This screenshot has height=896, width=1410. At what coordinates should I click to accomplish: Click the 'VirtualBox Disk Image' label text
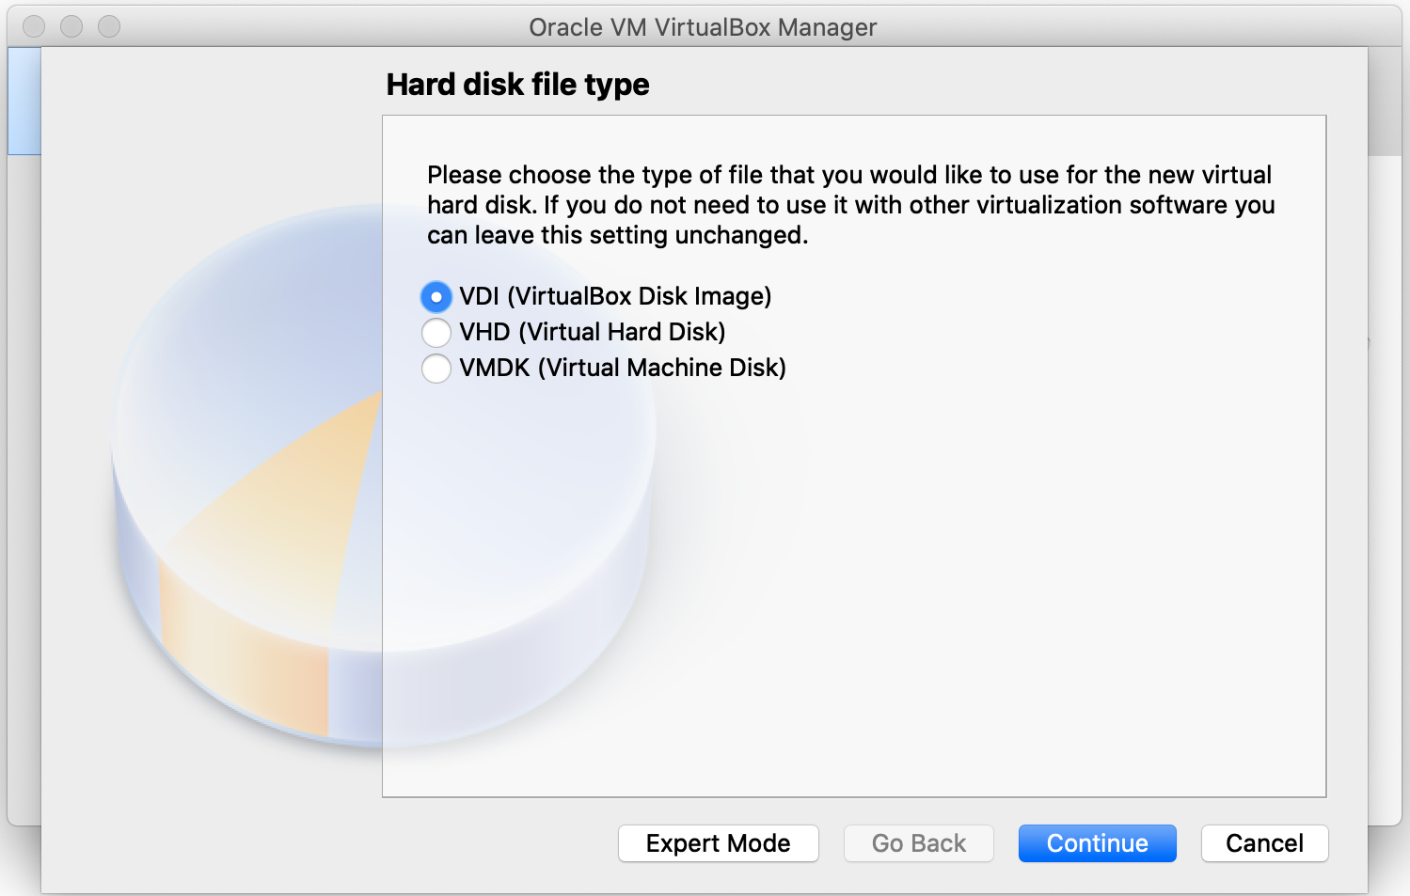(x=639, y=297)
